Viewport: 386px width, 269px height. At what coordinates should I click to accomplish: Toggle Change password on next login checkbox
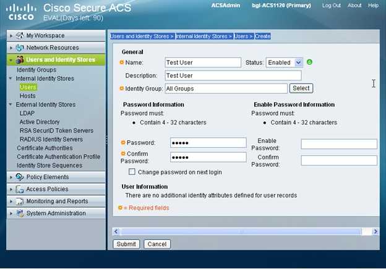click(x=132, y=172)
